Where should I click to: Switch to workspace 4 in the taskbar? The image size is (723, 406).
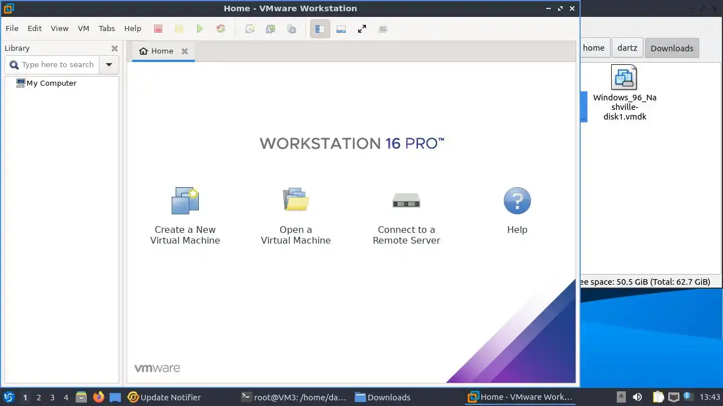tap(66, 398)
